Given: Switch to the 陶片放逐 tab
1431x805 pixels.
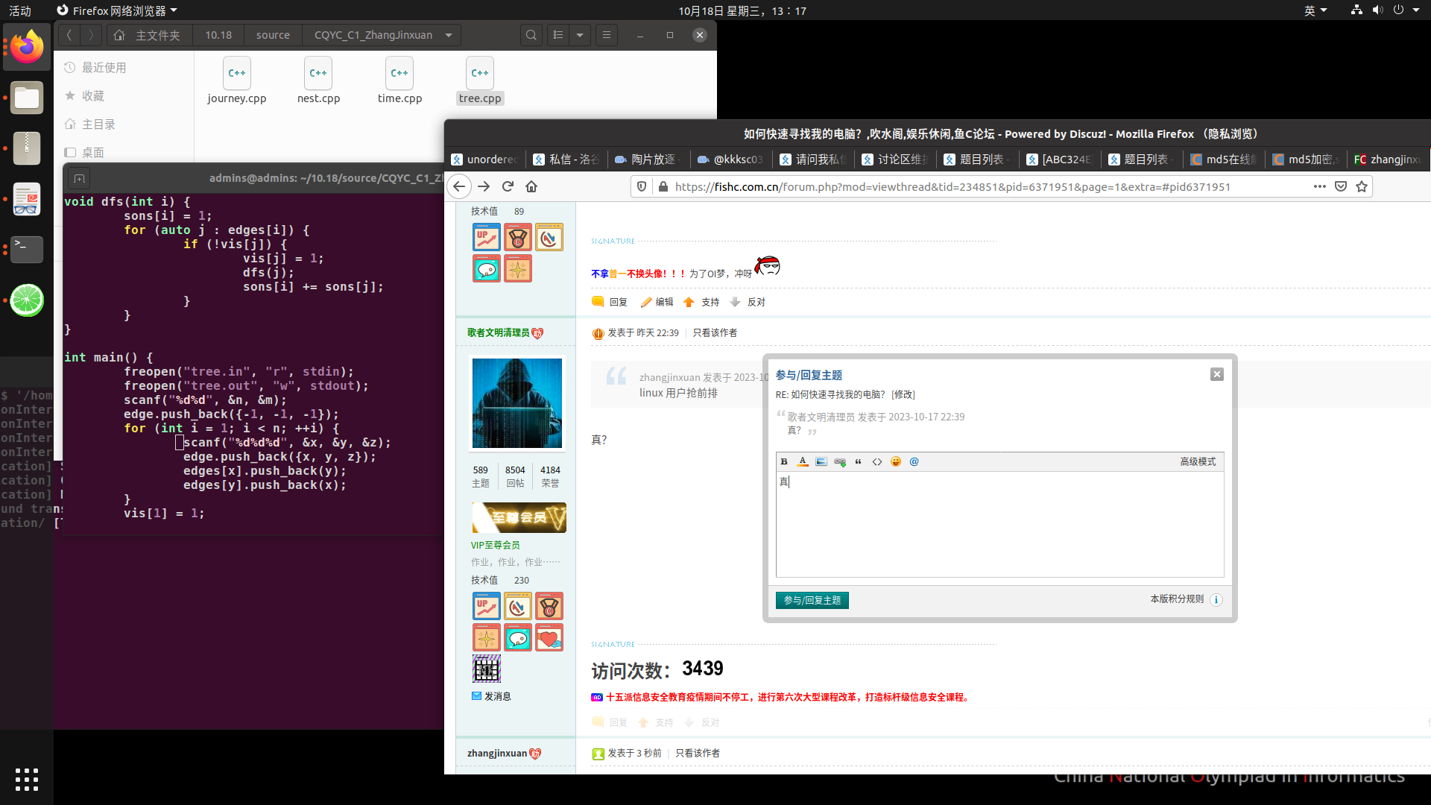Looking at the screenshot, I should (648, 160).
